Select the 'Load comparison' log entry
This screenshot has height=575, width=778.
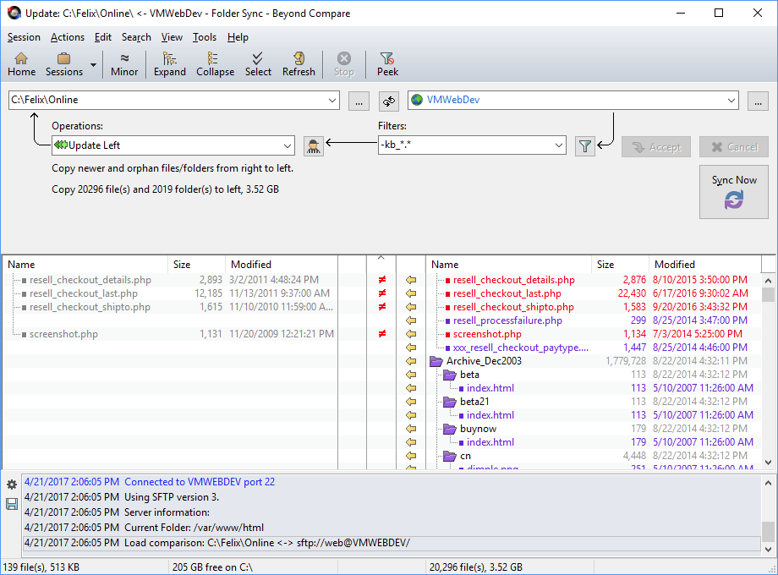(392, 543)
